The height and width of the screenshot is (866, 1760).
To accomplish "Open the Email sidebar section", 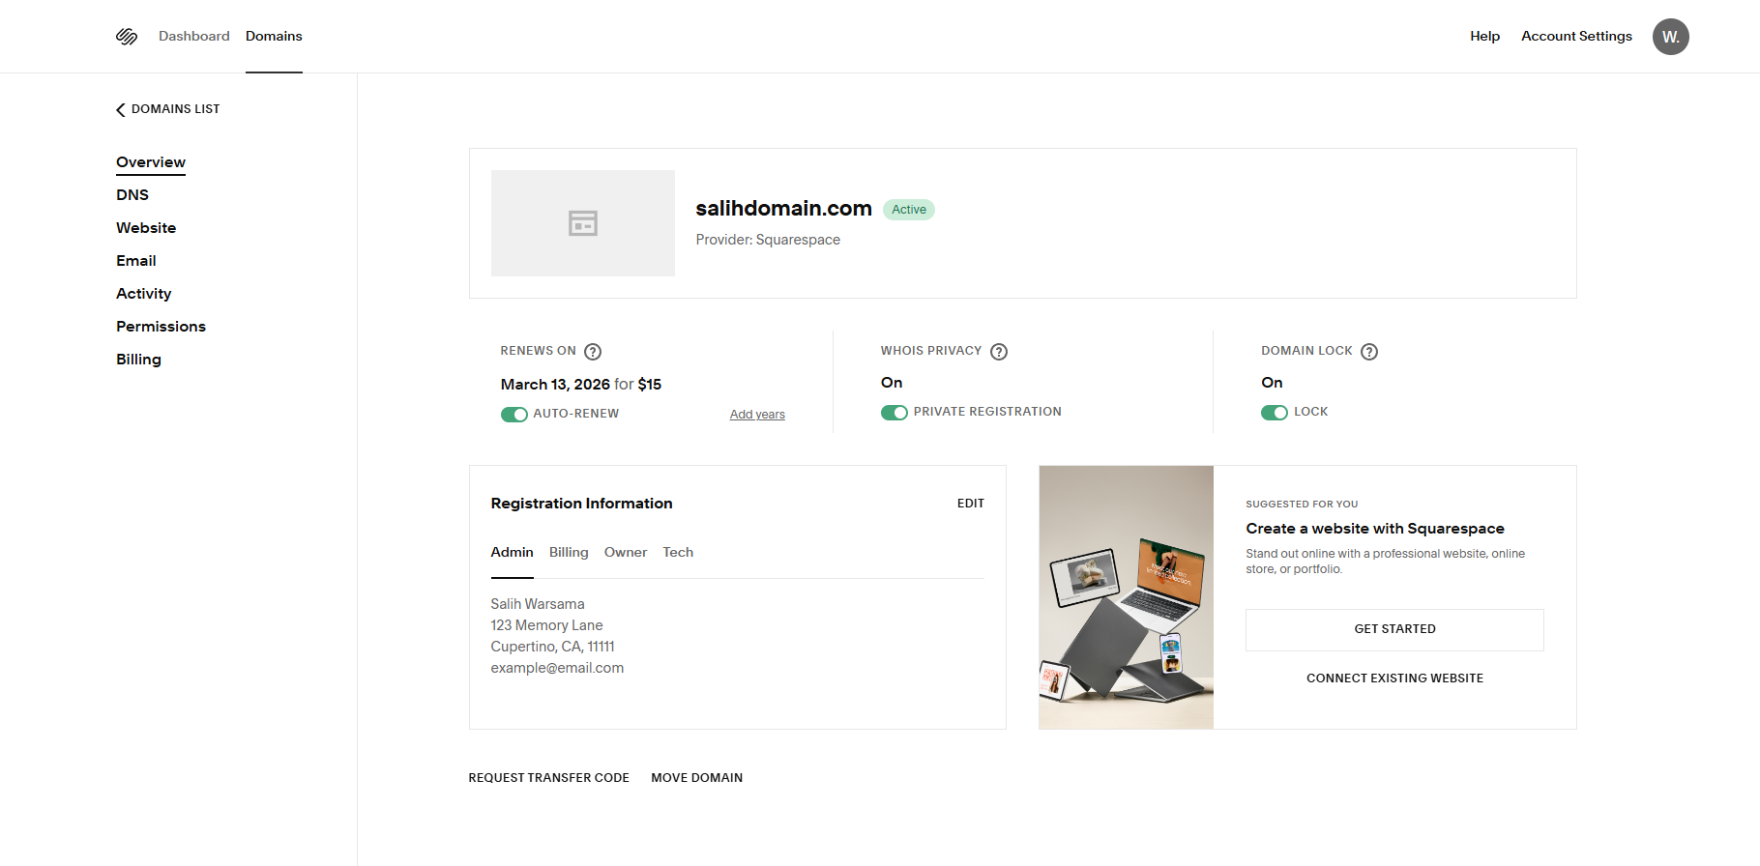I will click(x=136, y=261).
